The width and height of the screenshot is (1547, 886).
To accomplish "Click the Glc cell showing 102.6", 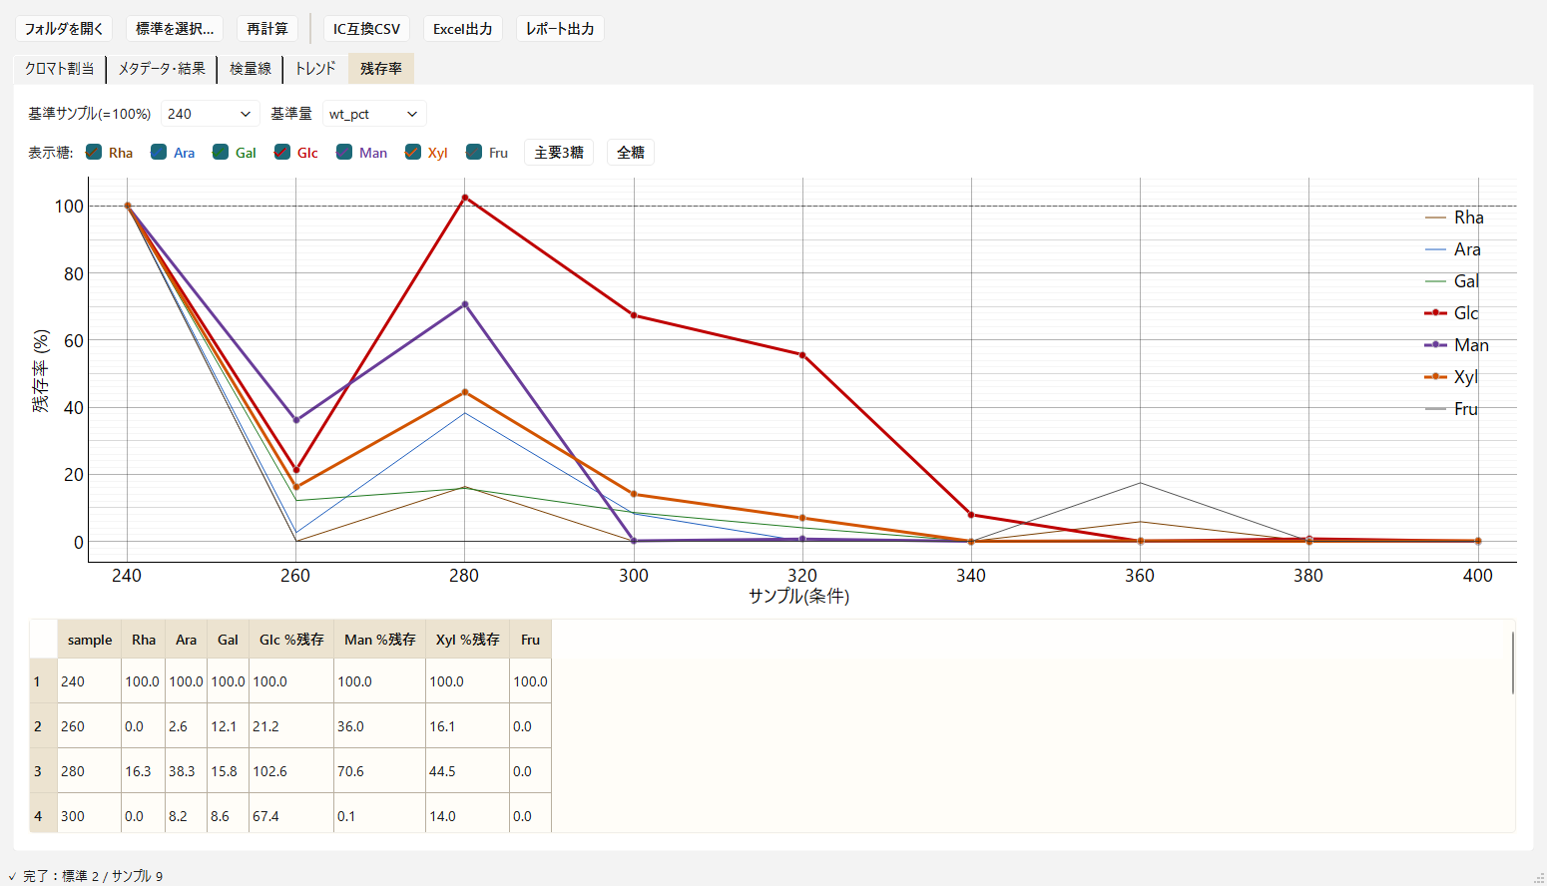I will [x=291, y=771].
